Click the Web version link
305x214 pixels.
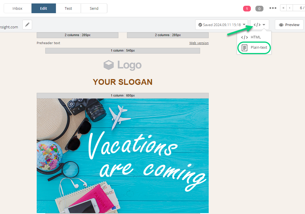pyautogui.click(x=199, y=43)
